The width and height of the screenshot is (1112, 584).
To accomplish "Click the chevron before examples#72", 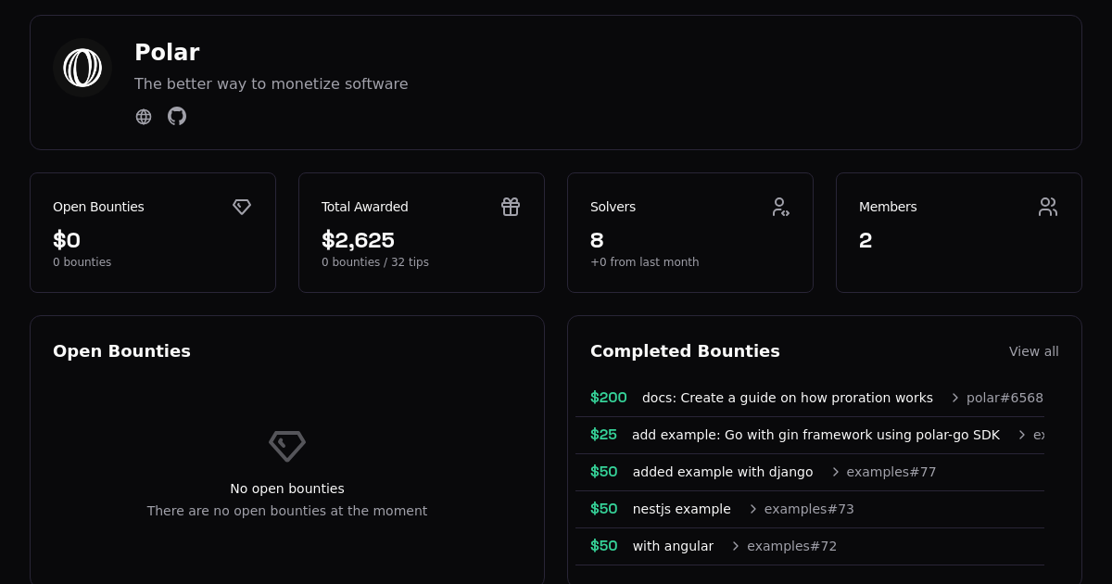I will click(736, 546).
